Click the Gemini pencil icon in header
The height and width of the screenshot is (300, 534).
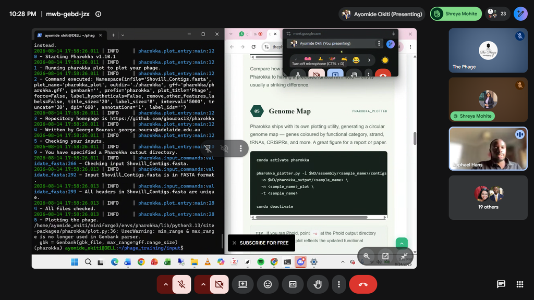[x=520, y=14]
